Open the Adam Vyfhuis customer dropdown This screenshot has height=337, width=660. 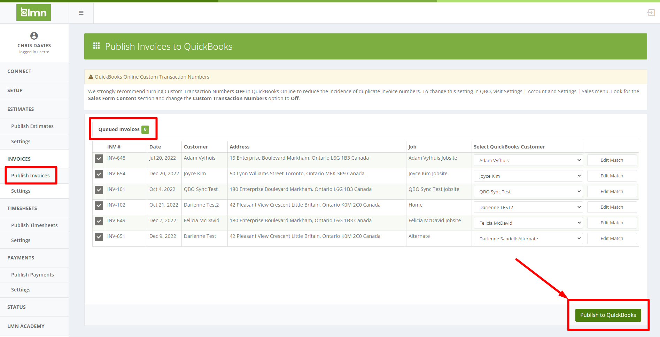pyautogui.click(x=528, y=160)
